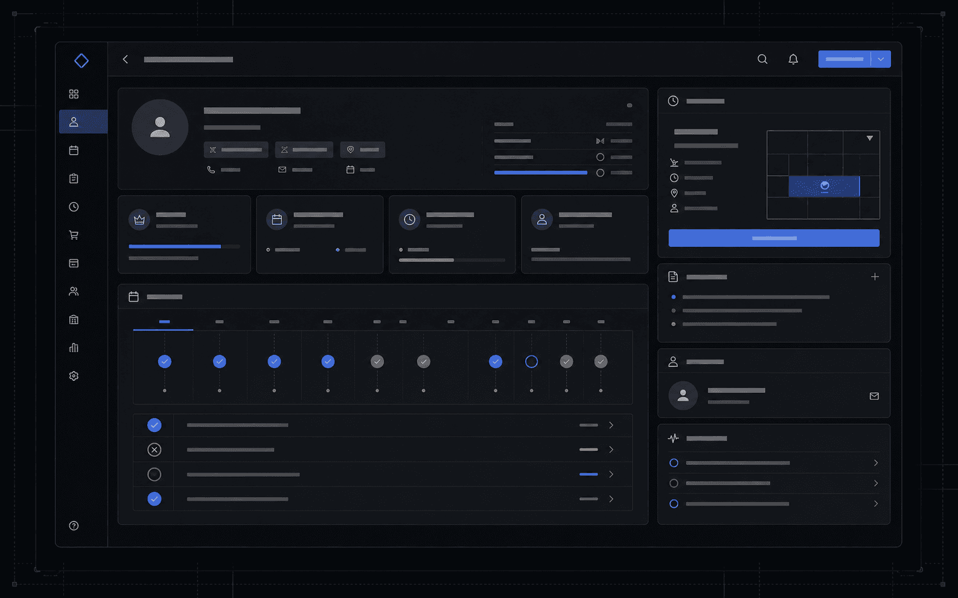Adjust the blue progress bar in profile card
The width and height of the screenshot is (958, 598).
click(x=541, y=173)
